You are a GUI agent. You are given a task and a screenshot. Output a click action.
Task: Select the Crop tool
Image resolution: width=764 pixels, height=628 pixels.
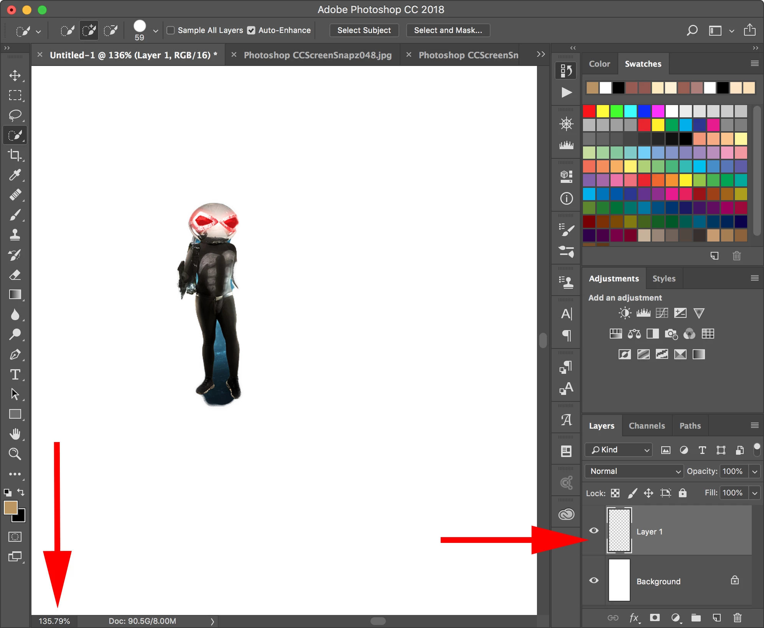click(15, 155)
